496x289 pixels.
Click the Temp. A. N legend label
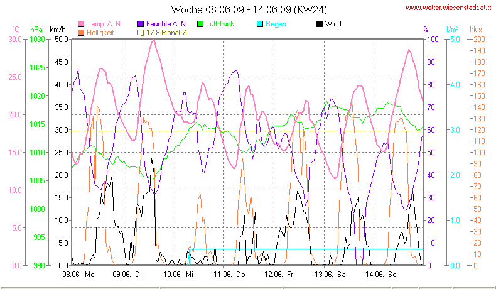(104, 24)
